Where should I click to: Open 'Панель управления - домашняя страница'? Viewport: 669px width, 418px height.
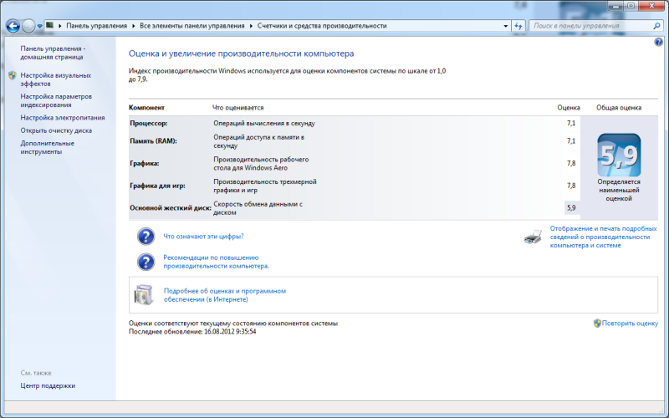53,53
